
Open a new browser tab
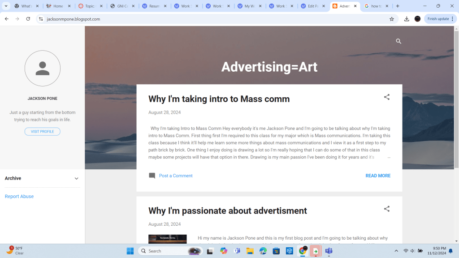coord(398,6)
